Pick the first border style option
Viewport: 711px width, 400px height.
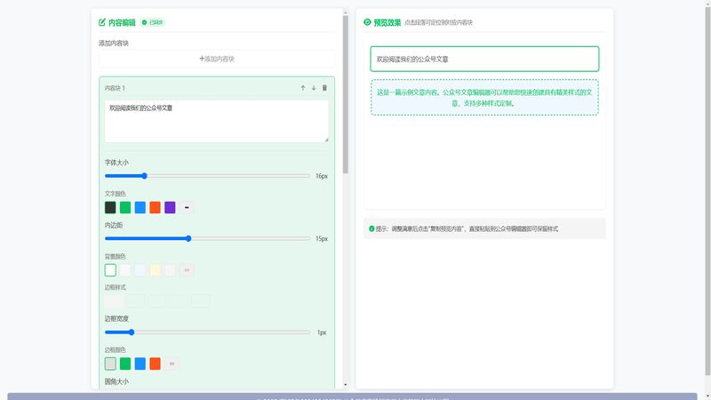pos(114,301)
